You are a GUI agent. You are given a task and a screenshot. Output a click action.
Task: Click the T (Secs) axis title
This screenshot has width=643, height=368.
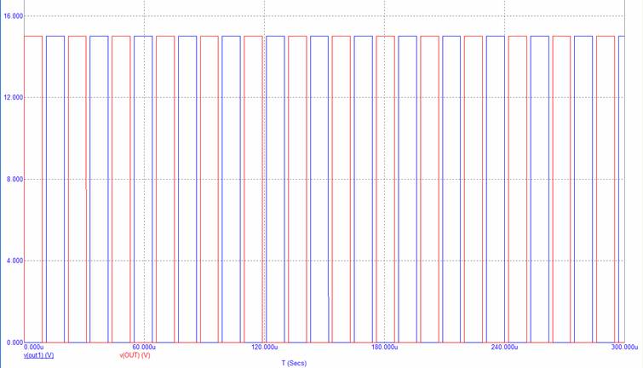tap(294, 363)
